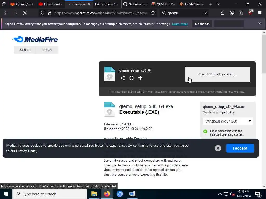Bookmark this page with the star icon

point(153,13)
